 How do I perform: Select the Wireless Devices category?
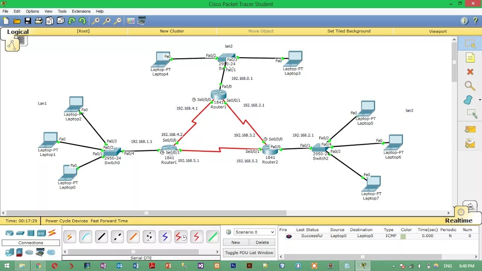point(41,233)
